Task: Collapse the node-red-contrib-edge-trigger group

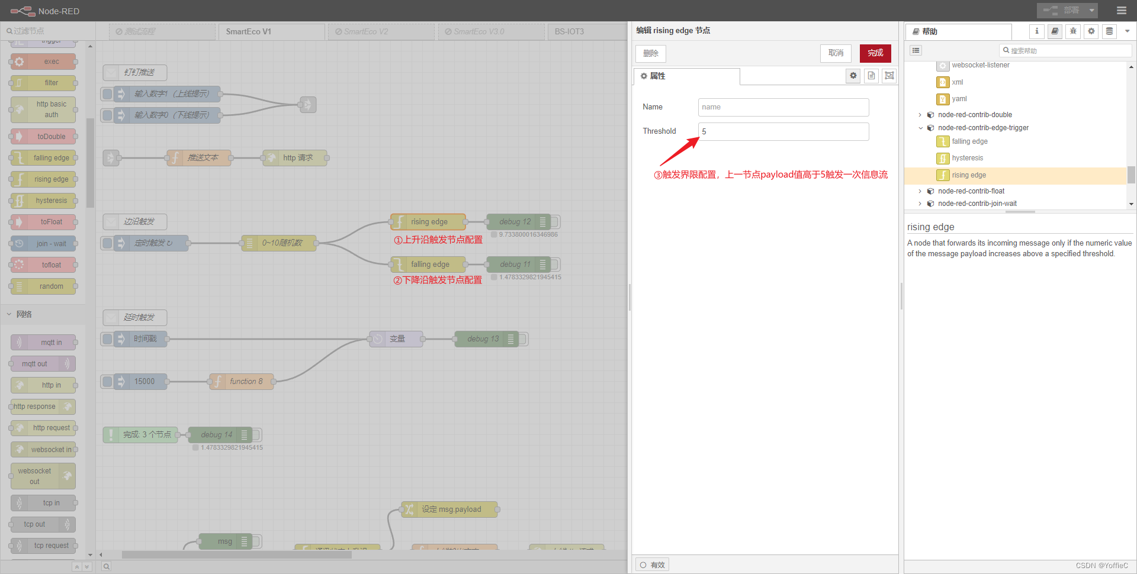Action: click(x=920, y=128)
